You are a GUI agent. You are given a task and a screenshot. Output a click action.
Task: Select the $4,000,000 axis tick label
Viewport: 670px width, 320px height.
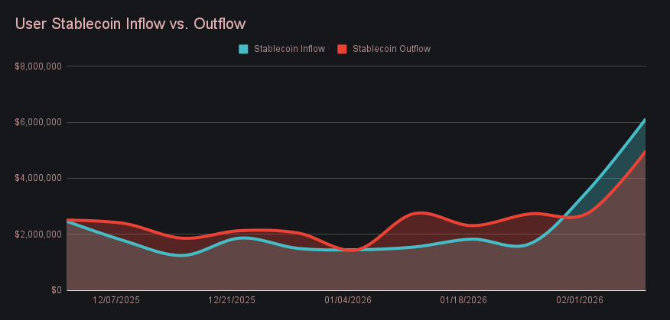coord(38,178)
